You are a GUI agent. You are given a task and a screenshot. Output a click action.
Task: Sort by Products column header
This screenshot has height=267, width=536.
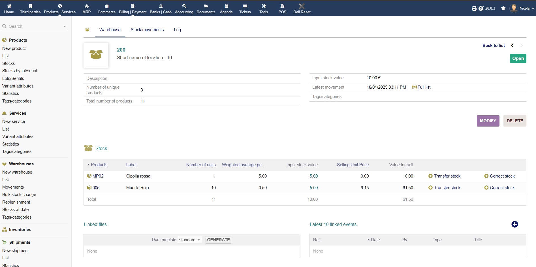pyautogui.click(x=99, y=165)
